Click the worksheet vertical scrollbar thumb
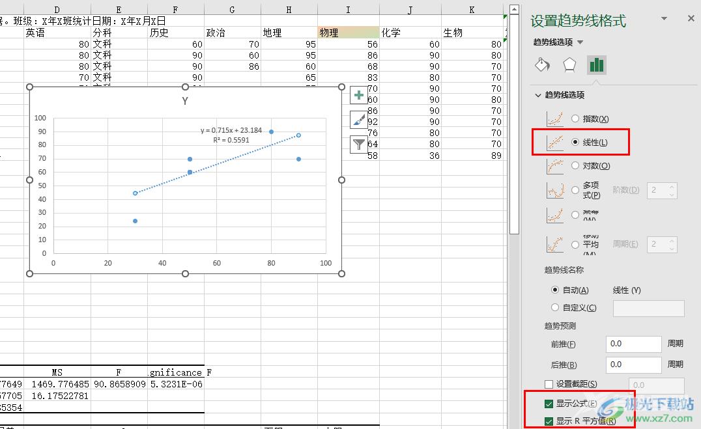This screenshot has height=429, width=701. pyautogui.click(x=514, y=124)
